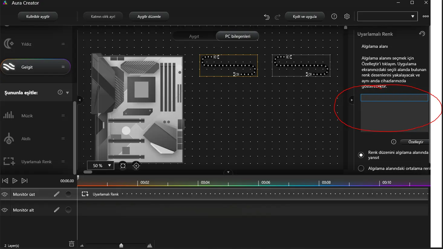The image size is (443, 249).
Task: Open the profile dropdown in top bar
Action: pos(387,16)
